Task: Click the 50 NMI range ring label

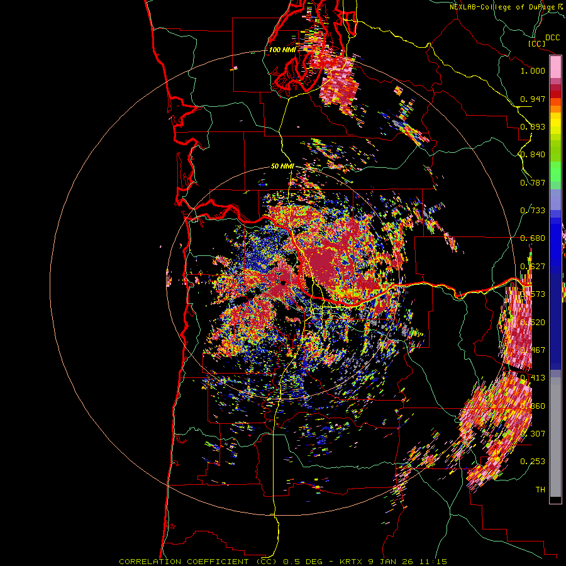Action: (282, 167)
